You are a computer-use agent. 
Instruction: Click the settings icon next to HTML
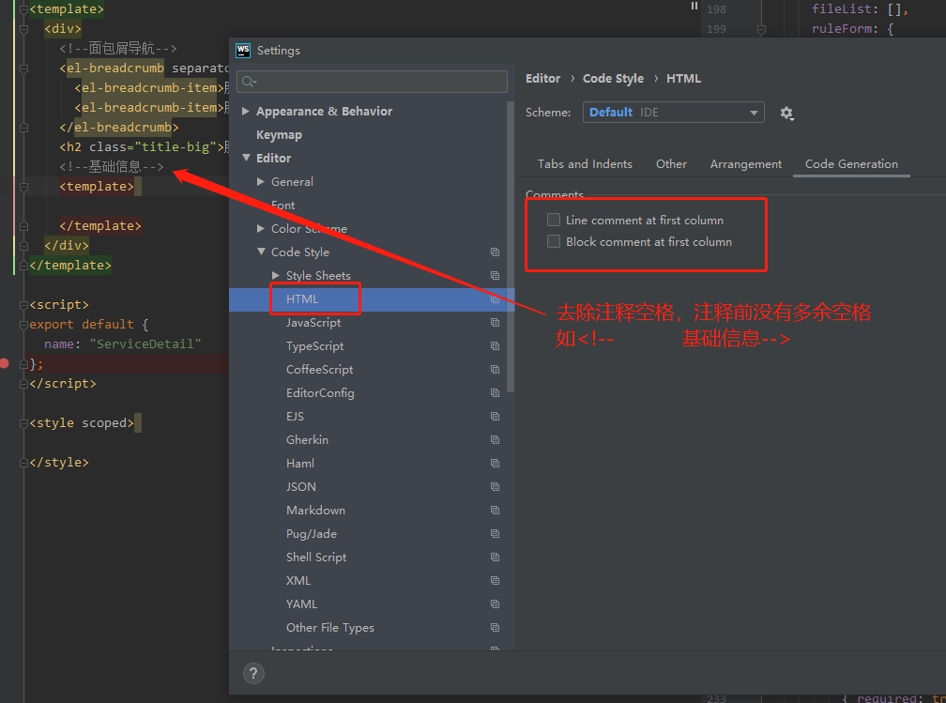pos(495,298)
